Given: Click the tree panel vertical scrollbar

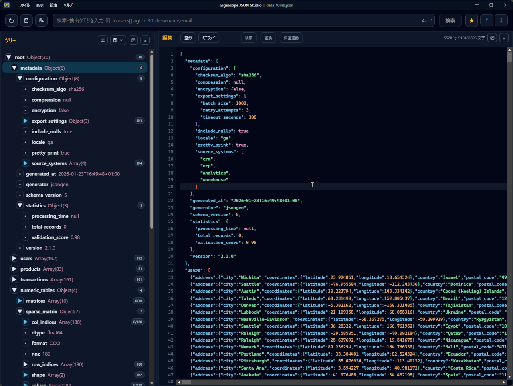Looking at the screenshot, I should click(152, 141).
